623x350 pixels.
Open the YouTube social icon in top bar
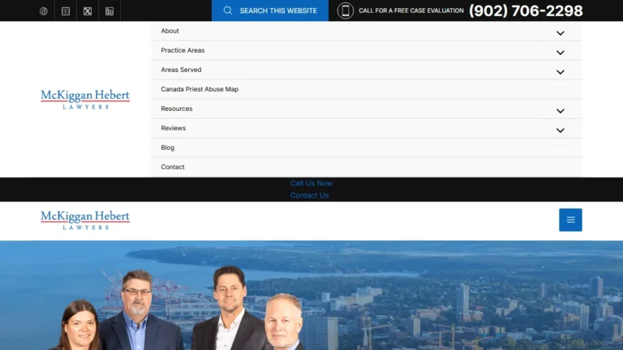coord(66,11)
